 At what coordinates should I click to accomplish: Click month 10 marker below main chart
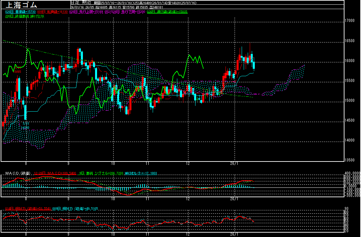click(113, 163)
